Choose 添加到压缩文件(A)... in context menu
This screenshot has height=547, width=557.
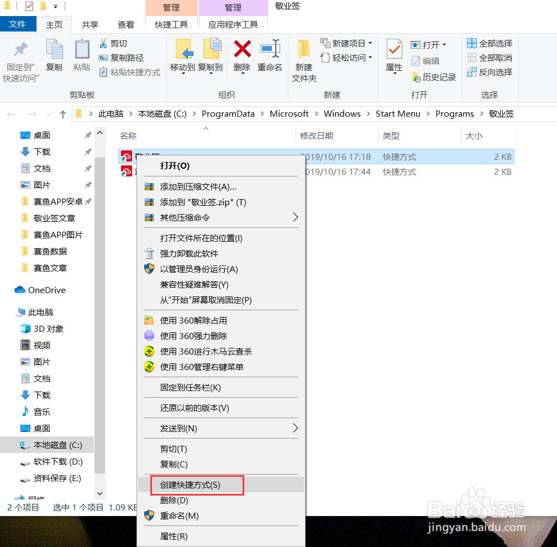(x=221, y=187)
